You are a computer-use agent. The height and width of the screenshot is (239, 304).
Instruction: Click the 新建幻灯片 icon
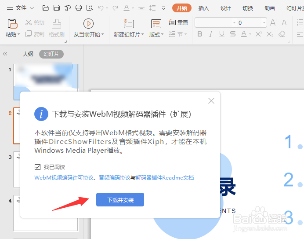pos(129,24)
